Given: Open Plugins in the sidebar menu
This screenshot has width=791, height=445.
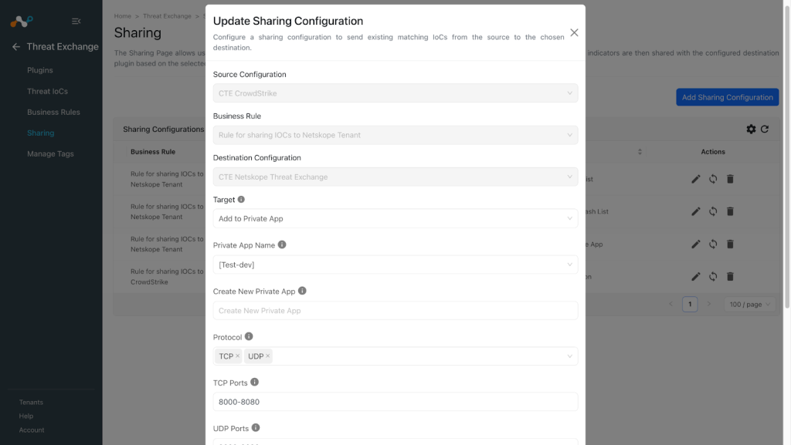Looking at the screenshot, I should coord(40,70).
